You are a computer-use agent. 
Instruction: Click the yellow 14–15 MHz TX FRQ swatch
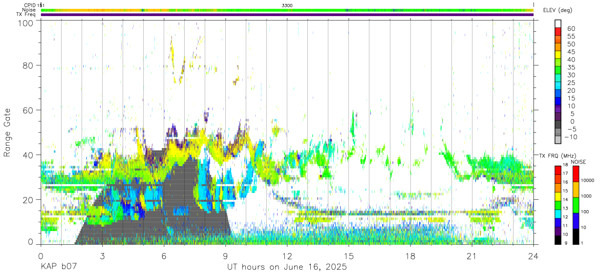[558, 196]
